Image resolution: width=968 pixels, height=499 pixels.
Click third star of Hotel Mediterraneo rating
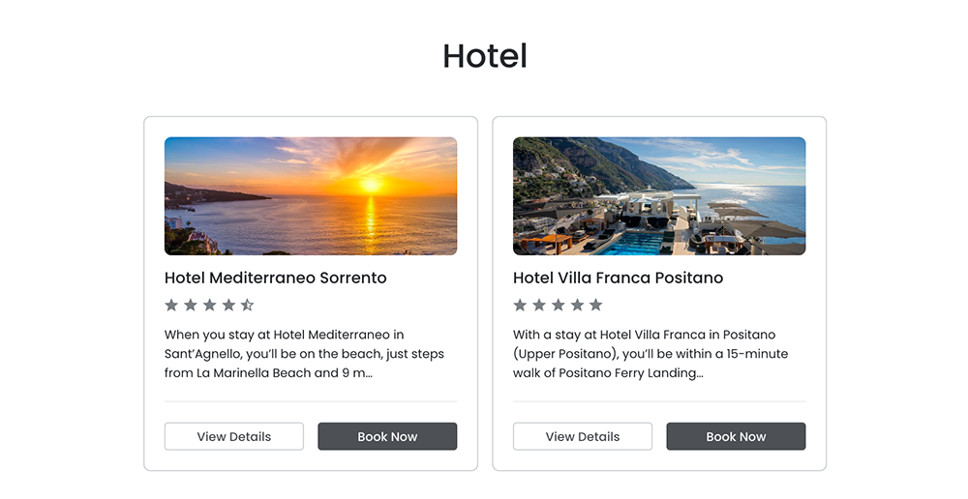209,305
